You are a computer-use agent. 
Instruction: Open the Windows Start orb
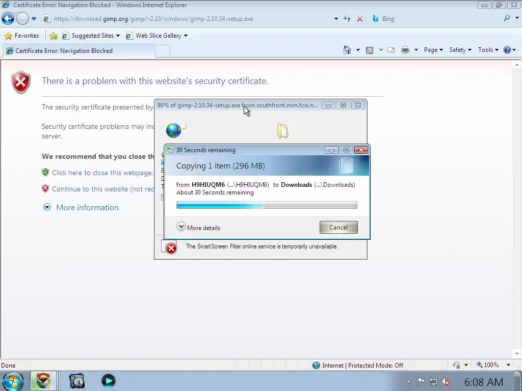click(x=13, y=381)
